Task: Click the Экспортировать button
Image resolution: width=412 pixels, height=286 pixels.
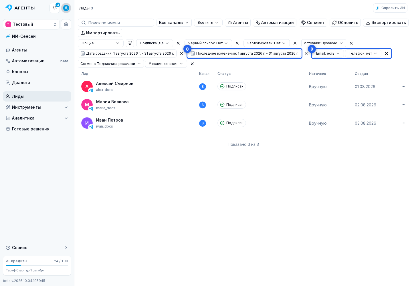Action: click(386, 23)
